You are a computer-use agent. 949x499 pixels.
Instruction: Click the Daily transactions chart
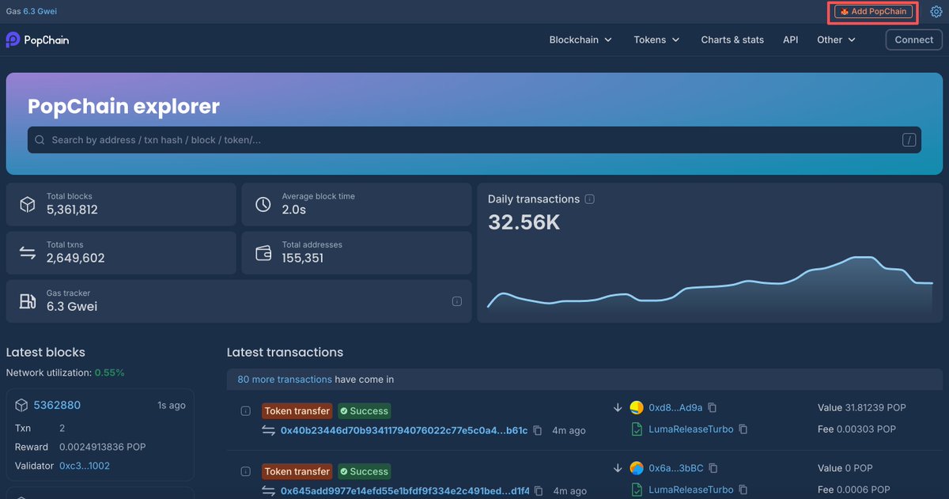coord(710,282)
